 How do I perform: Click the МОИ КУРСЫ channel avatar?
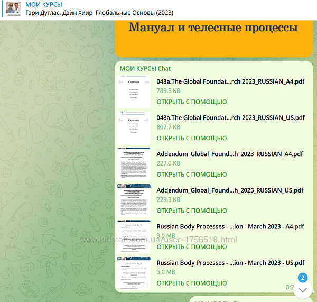tap(14, 9)
